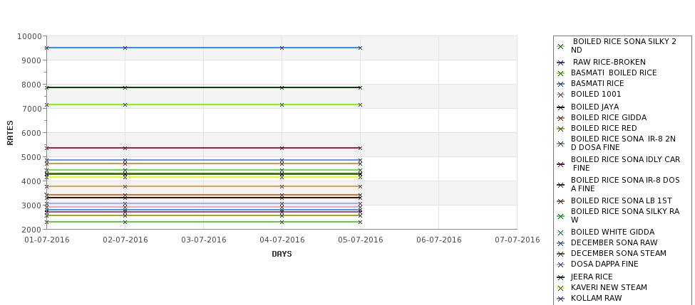695x305 pixels.
Task: Click the KOLLAM RAW legend label
Action: click(x=596, y=298)
